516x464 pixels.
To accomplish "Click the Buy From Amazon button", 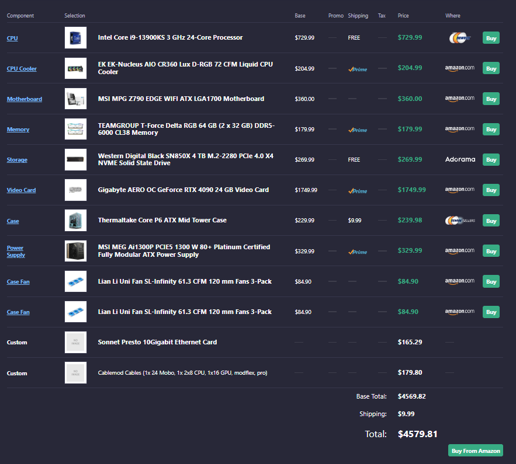I will click(x=476, y=451).
